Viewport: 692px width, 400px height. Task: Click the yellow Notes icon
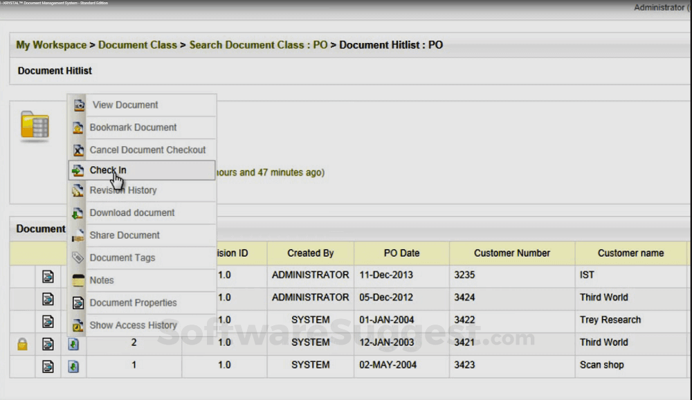[78, 280]
